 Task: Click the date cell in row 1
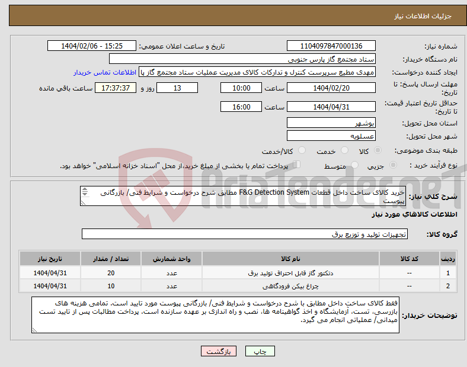[50, 273]
